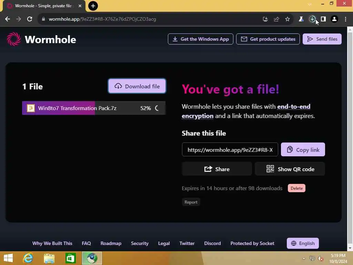This screenshot has width=353, height=265.
Task: Bookmark this page with the star icon
Action: [288, 19]
